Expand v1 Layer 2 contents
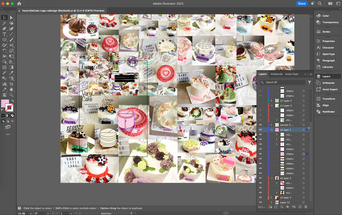Image resolution: width=342 pixels, height=215 pixels. 272,101
